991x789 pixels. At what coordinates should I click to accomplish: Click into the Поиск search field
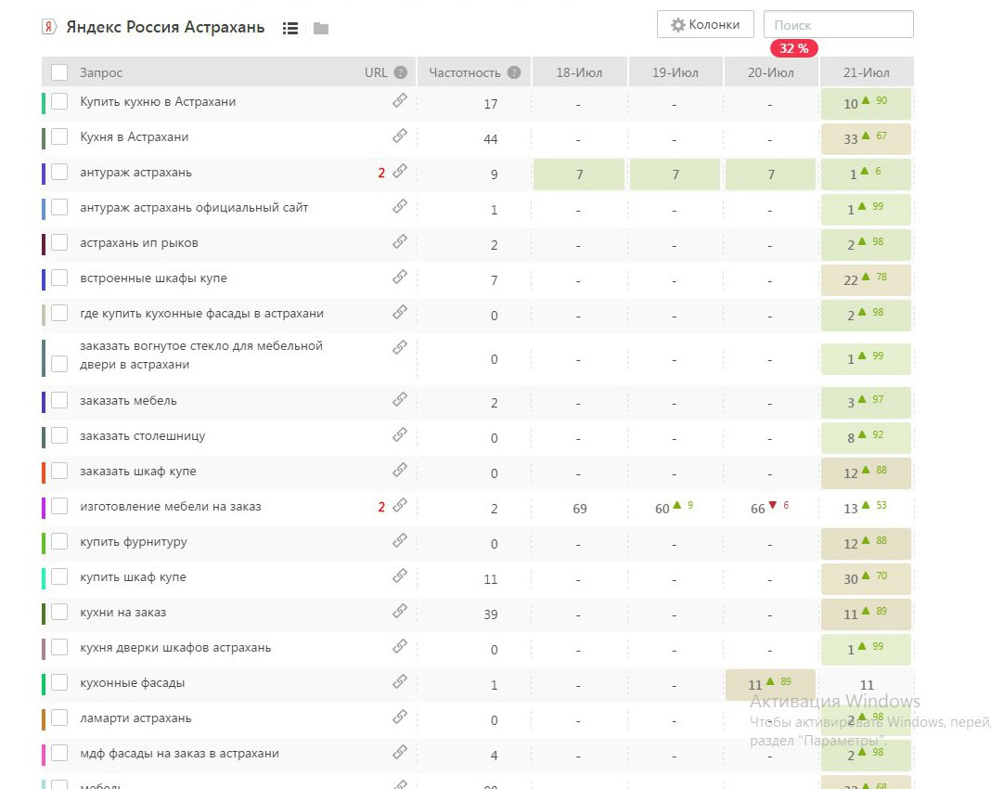click(838, 25)
